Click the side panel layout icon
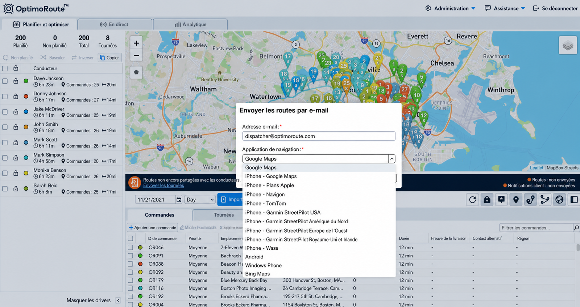Viewport: 580px width, 307px height. [x=574, y=200]
